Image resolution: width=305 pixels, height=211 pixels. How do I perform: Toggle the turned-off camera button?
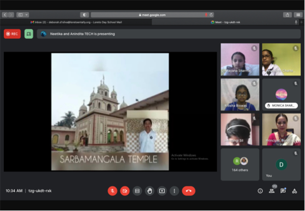(x=125, y=191)
